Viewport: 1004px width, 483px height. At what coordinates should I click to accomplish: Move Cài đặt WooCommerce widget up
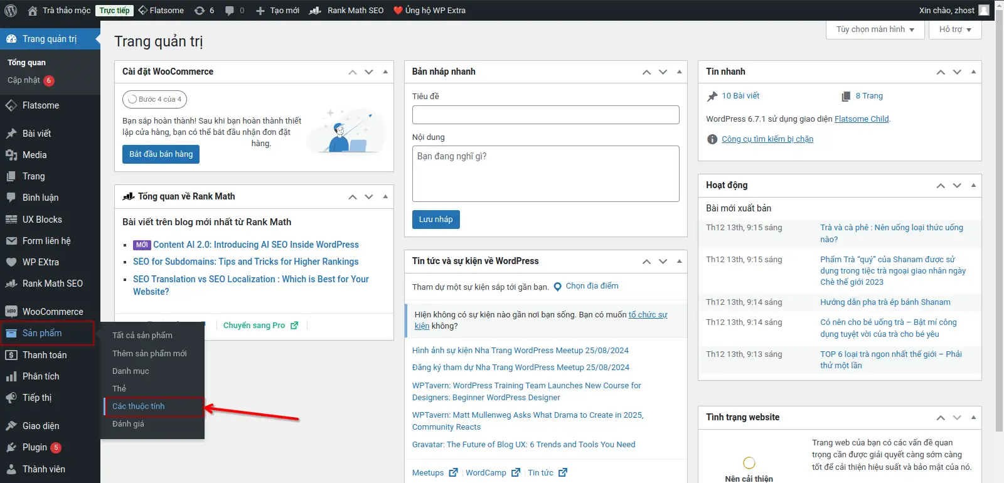tap(353, 72)
